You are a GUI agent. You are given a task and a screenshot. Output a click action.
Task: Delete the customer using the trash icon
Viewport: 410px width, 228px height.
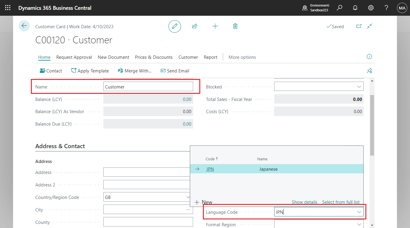[235, 26]
